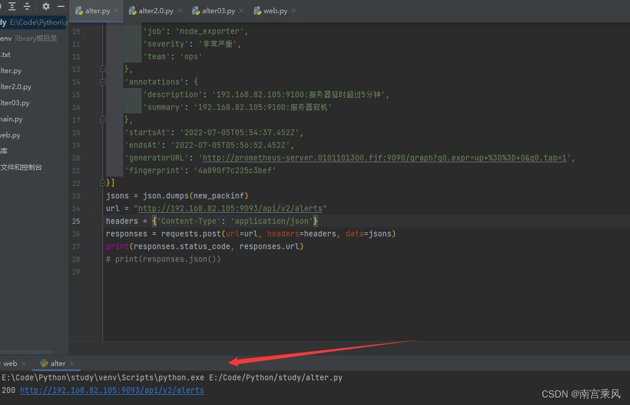Click the 'severity' key on line 11

coord(165,44)
